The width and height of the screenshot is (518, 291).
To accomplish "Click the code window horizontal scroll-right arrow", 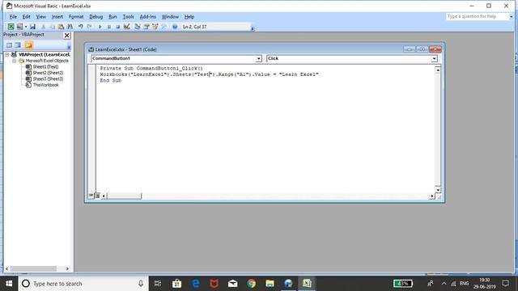I will coord(431,196).
